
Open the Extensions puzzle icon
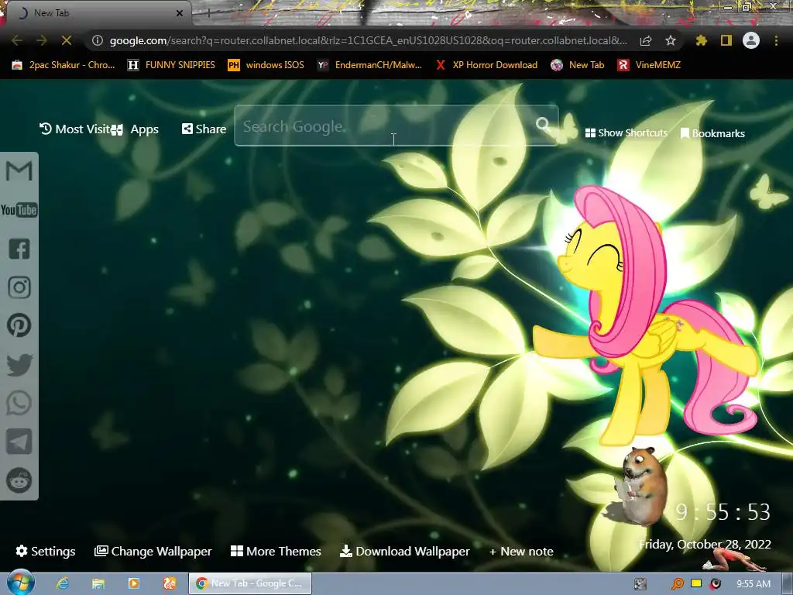(701, 40)
